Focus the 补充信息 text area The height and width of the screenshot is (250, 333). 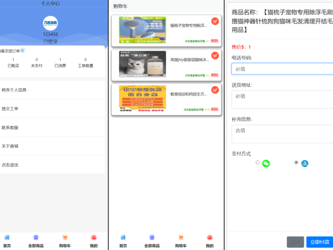[282, 134]
